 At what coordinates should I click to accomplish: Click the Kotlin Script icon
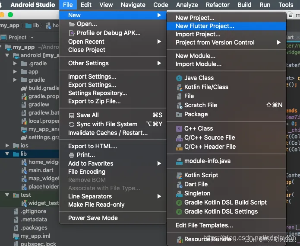coord(179,175)
